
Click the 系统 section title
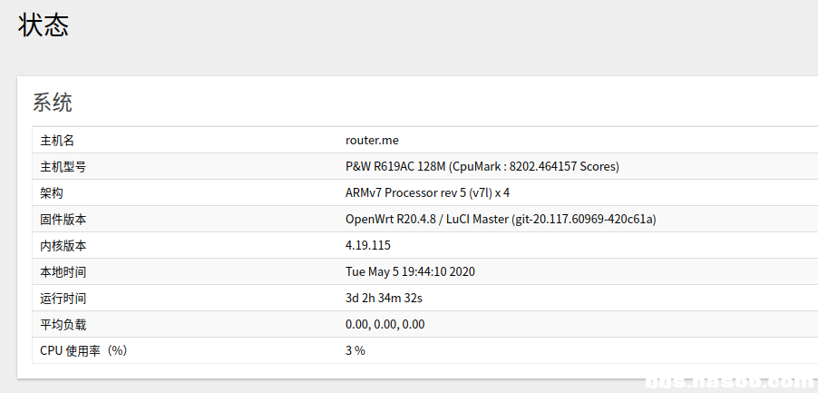coord(53,103)
